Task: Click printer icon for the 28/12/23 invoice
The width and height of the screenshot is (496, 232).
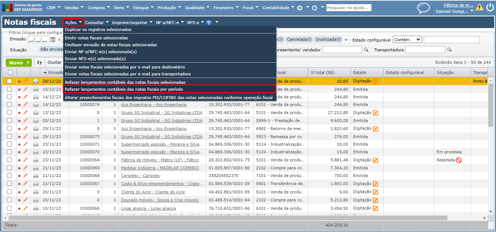Action: pos(35,81)
